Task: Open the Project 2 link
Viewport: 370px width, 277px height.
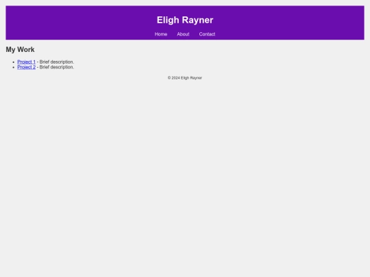Action: click(27, 67)
